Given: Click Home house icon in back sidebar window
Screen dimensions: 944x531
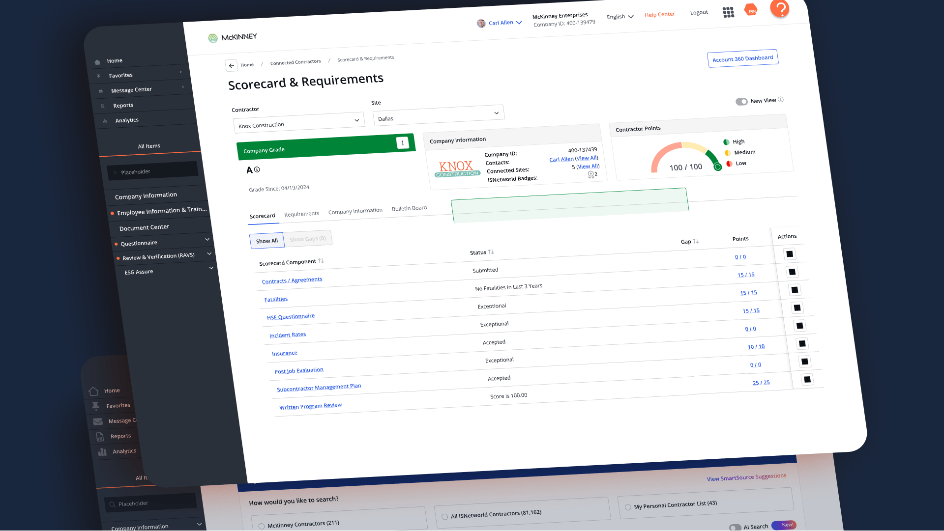Looking at the screenshot, I should pos(93,391).
